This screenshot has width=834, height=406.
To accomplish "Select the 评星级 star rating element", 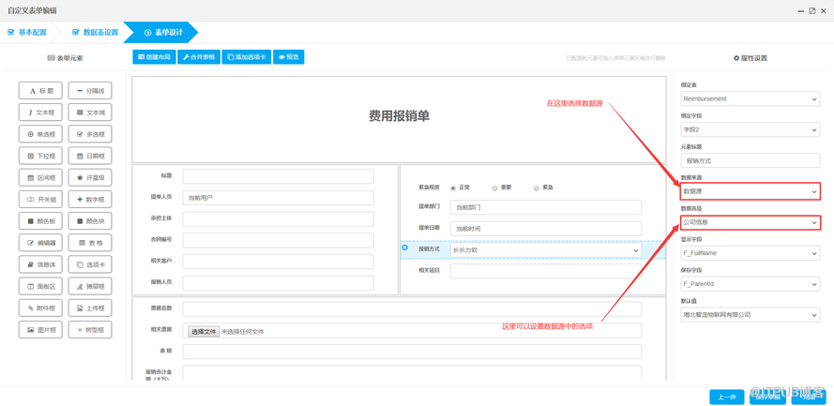I will pyautogui.click(x=90, y=177).
